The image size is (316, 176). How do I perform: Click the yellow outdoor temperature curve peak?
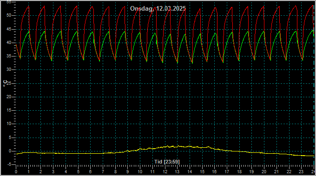pyautogui.click(x=178, y=146)
